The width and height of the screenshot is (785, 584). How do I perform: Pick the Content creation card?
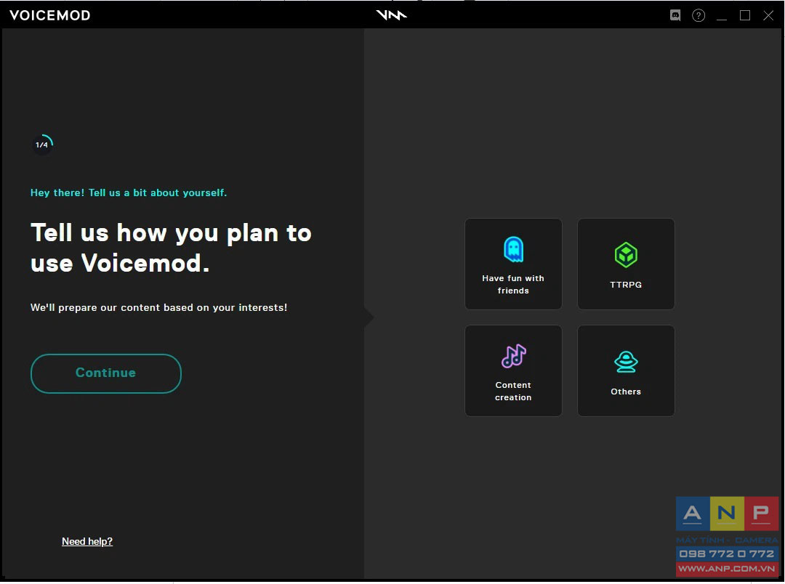click(513, 371)
